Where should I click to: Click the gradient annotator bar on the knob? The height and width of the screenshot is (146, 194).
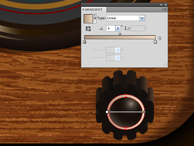point(126,112)
